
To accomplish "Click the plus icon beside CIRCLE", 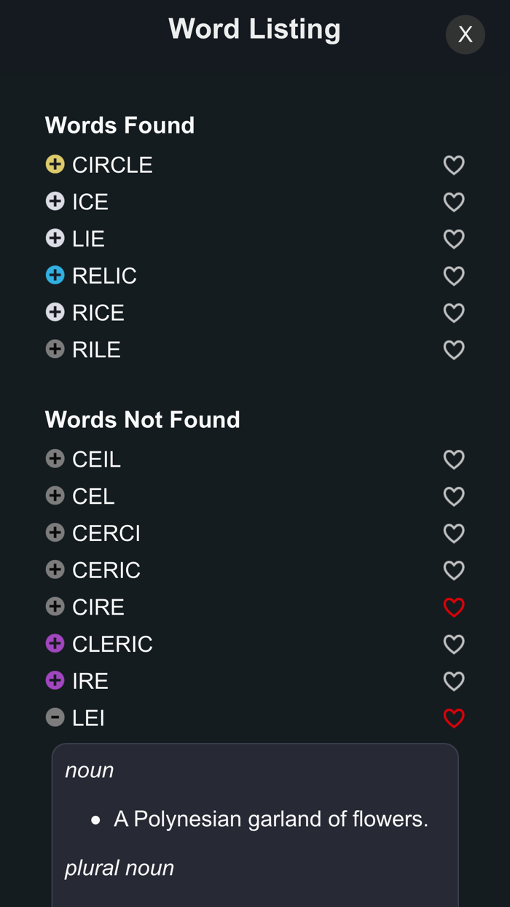I will click(x=54, y=165).
